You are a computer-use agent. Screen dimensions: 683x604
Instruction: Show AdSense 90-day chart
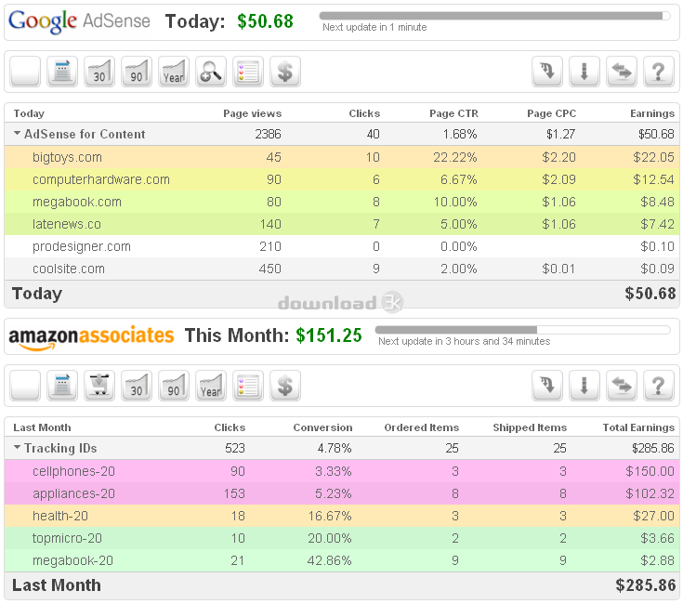pyautogui.click(x=137, y=71)
